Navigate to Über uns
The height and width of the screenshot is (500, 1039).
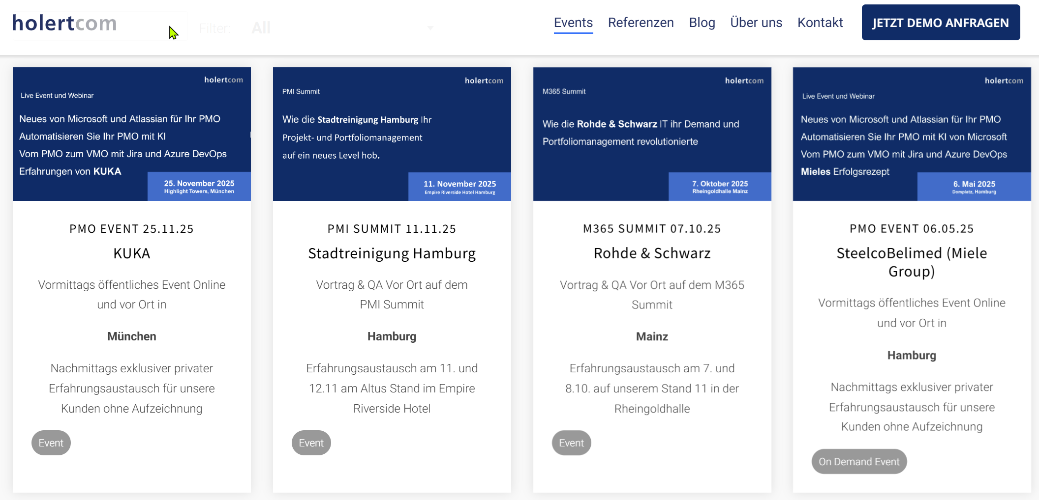point(756,23)
